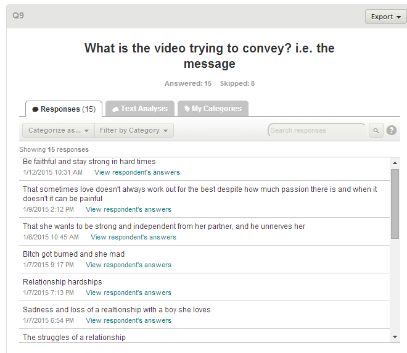Click the magnifier search button
This screenshot has height=353, width=407.
(376, 130)
